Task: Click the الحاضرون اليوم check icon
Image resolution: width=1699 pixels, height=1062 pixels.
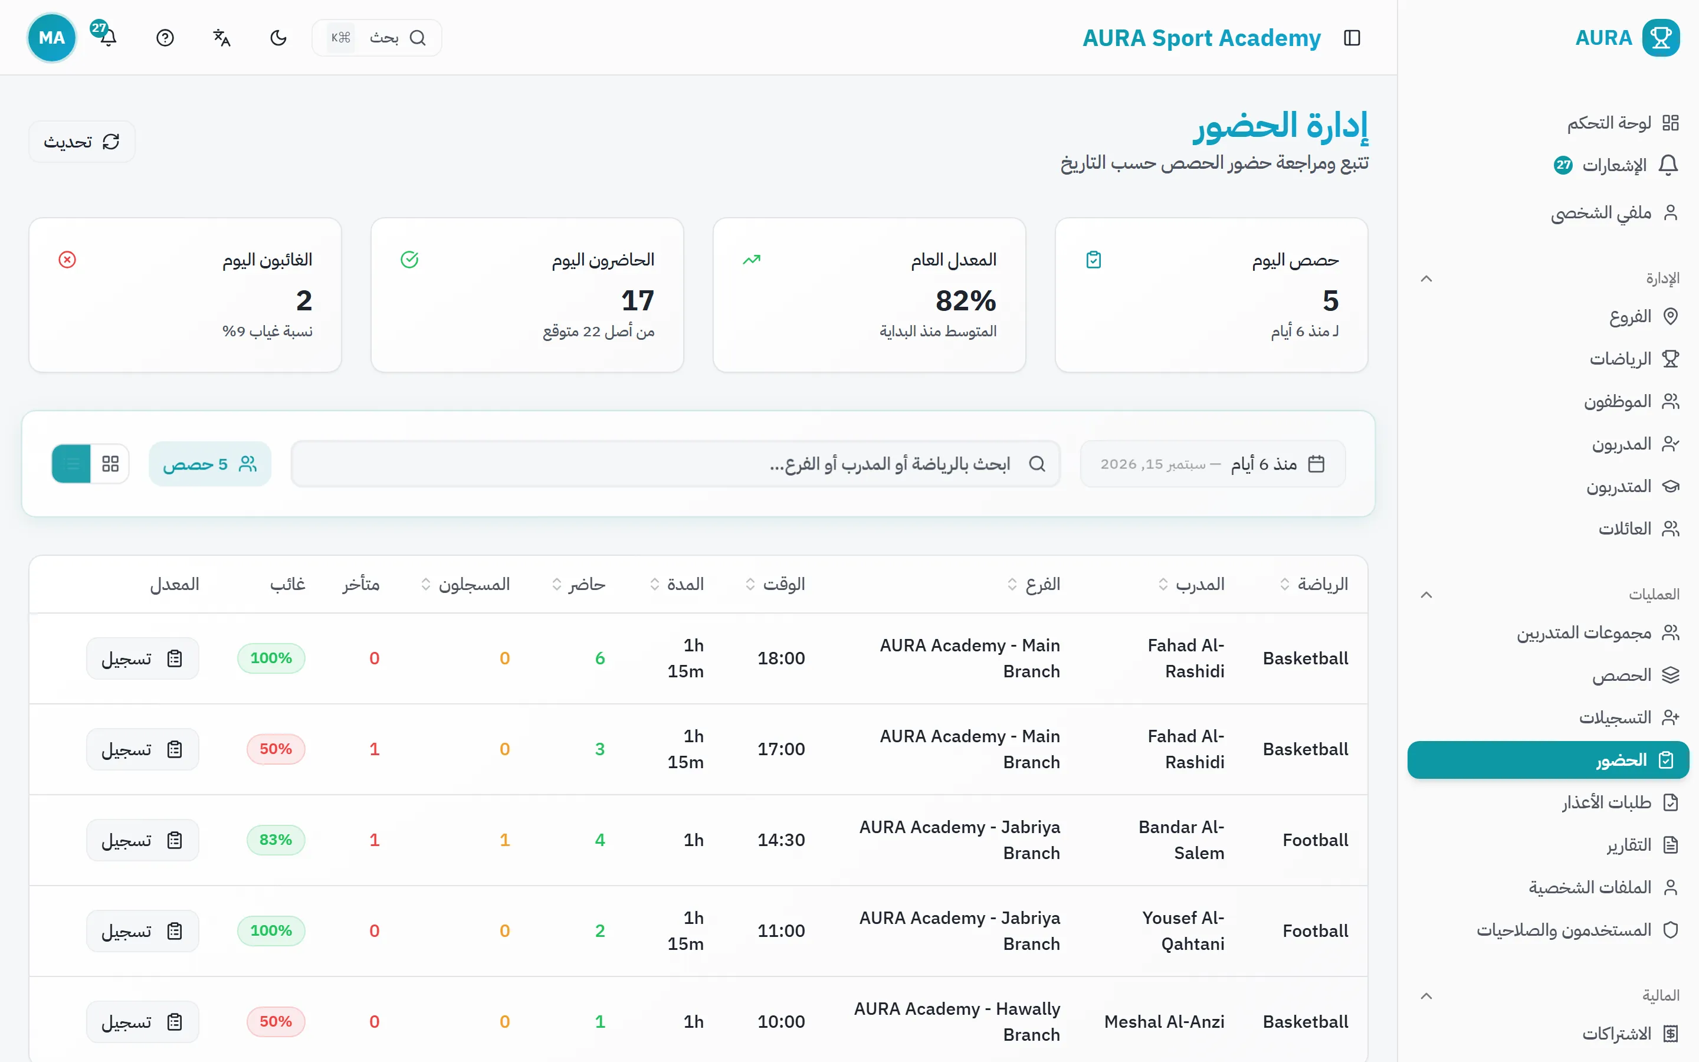Action: (x=409, y=260)
